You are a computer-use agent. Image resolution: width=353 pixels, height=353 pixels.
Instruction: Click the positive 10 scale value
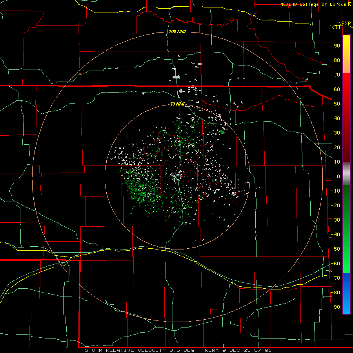(x=337, y=162)
